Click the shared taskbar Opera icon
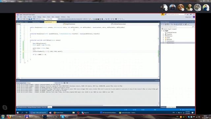Screen dimensions: 211x119 pyautogui.click(x=78, y=113)
